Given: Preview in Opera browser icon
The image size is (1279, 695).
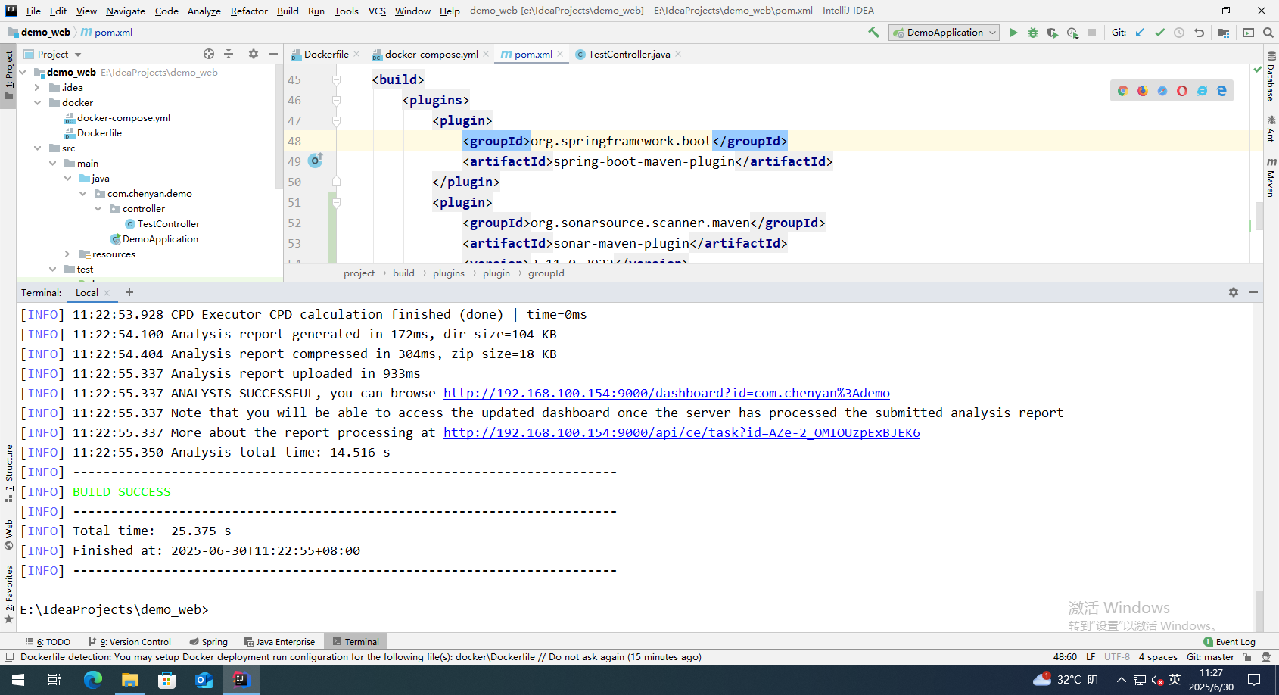Looking at the screenshot, I should (1182, 91).
